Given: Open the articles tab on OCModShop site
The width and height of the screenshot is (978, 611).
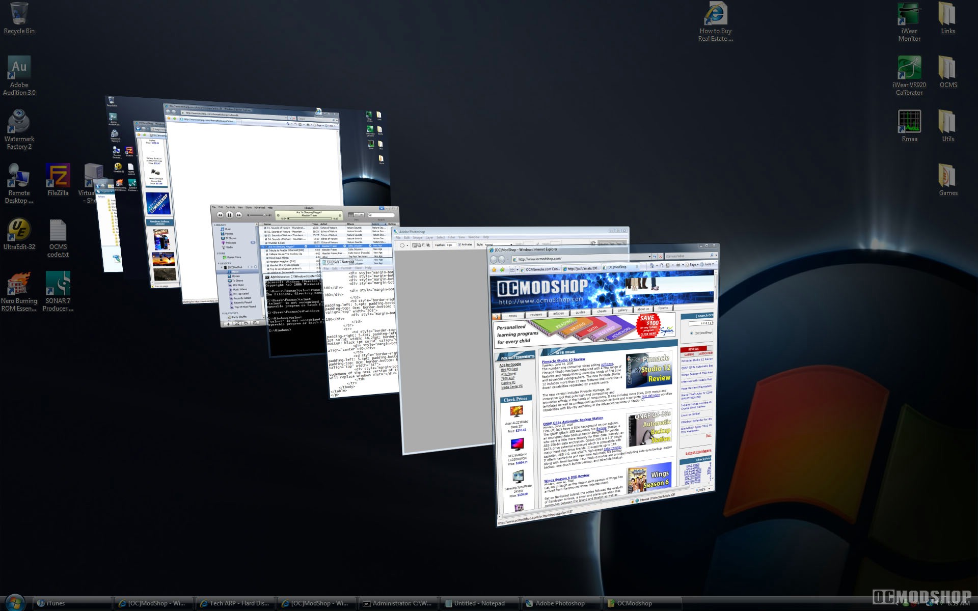Looking at the screenshot, I should tap(558, 314).
